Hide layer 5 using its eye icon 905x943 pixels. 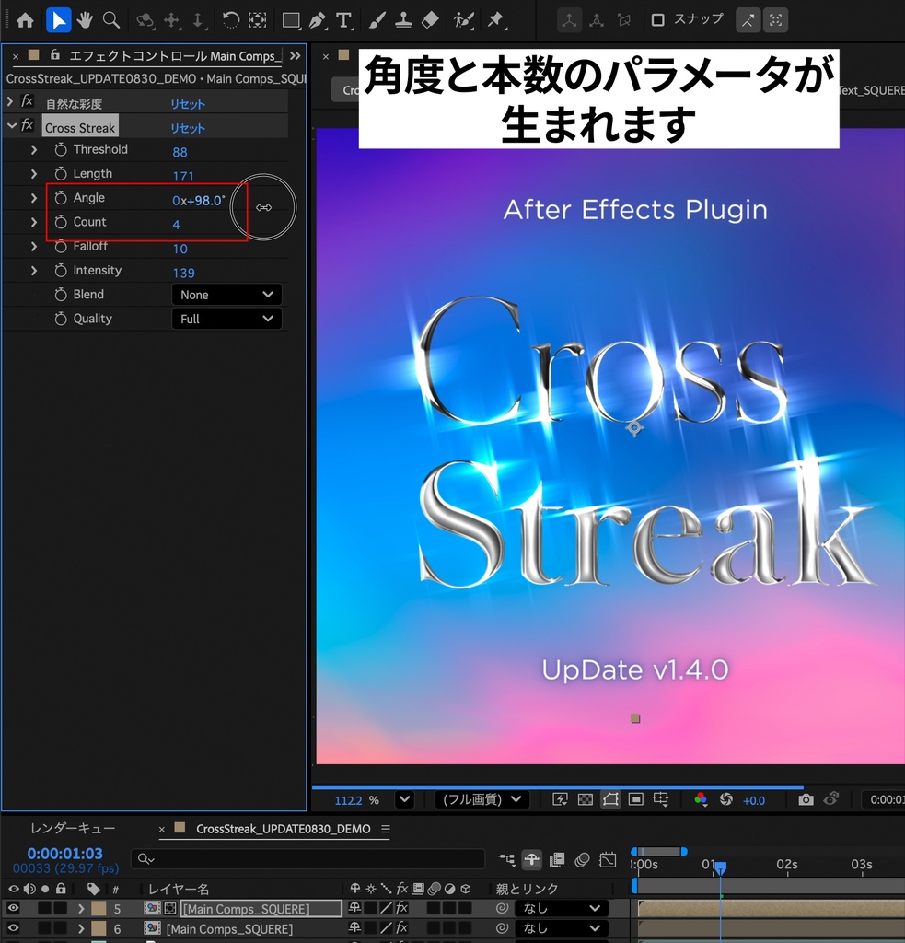pyautogui.click(x=13, y=908)
